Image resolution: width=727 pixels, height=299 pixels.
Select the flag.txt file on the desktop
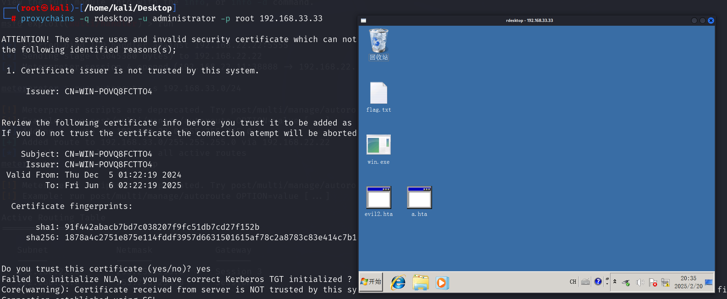378,97
